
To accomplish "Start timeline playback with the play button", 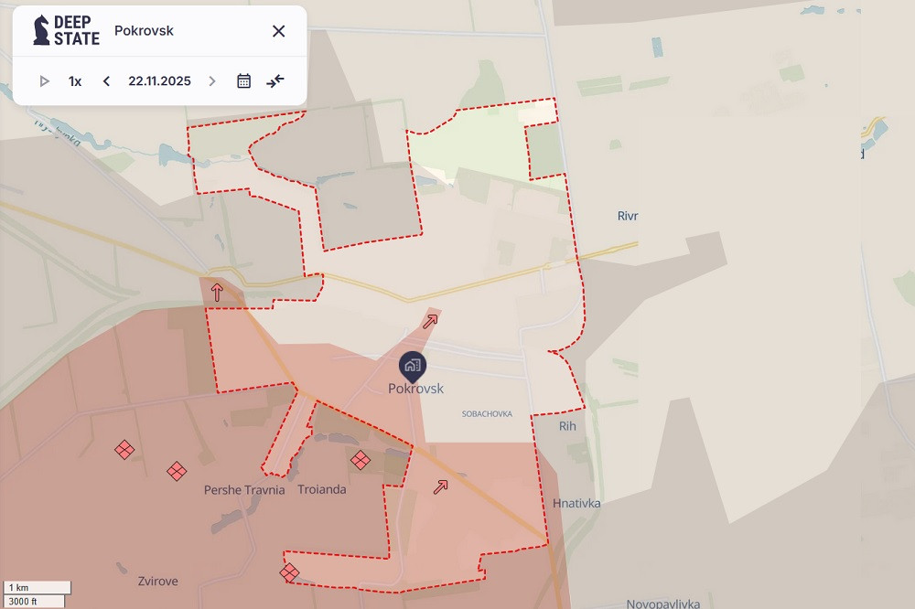I will click(x=44, y=81).
